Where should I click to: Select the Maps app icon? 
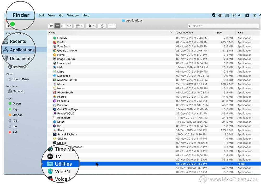click(55, 72)
